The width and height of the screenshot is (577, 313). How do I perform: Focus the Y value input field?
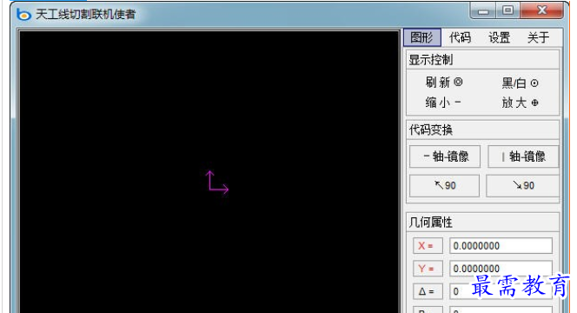(x=501, y=269)
